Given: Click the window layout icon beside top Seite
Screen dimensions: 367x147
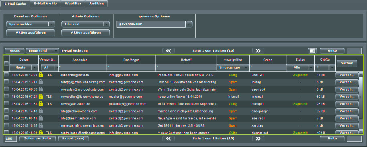Looking at the screenshot, I should tap(312, 51).
